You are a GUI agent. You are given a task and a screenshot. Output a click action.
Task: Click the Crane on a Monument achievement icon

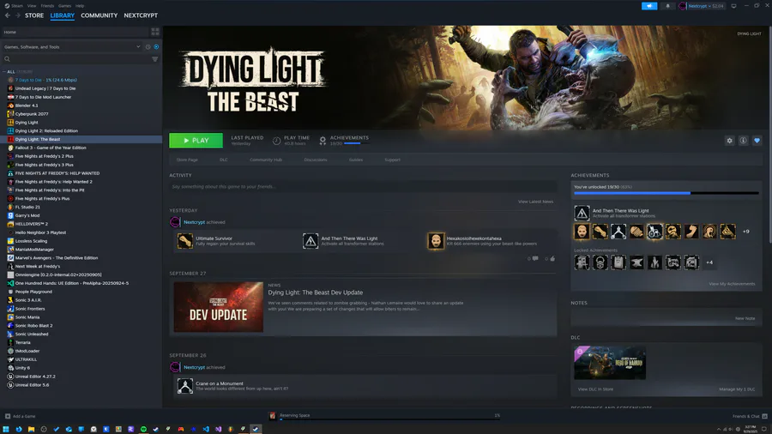[185, 386]
